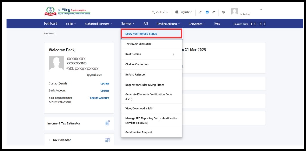Click the Secure Account link
Viewport: 306px width, 151px height.
point(100,98)
